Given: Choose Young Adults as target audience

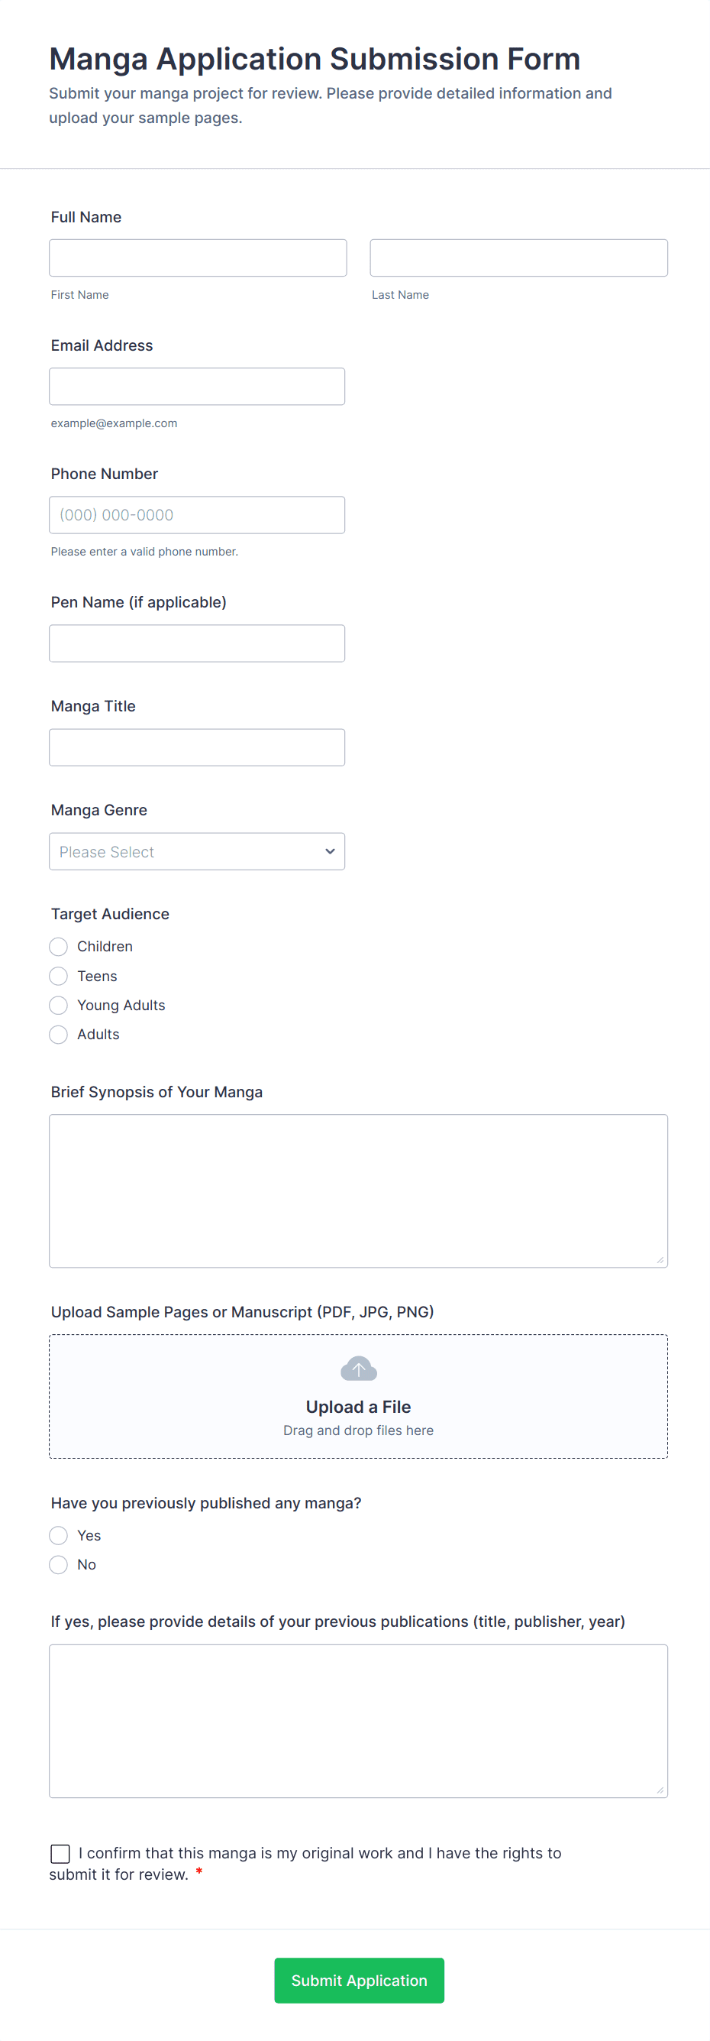Looking at the screenshot, I should 59,1005.
